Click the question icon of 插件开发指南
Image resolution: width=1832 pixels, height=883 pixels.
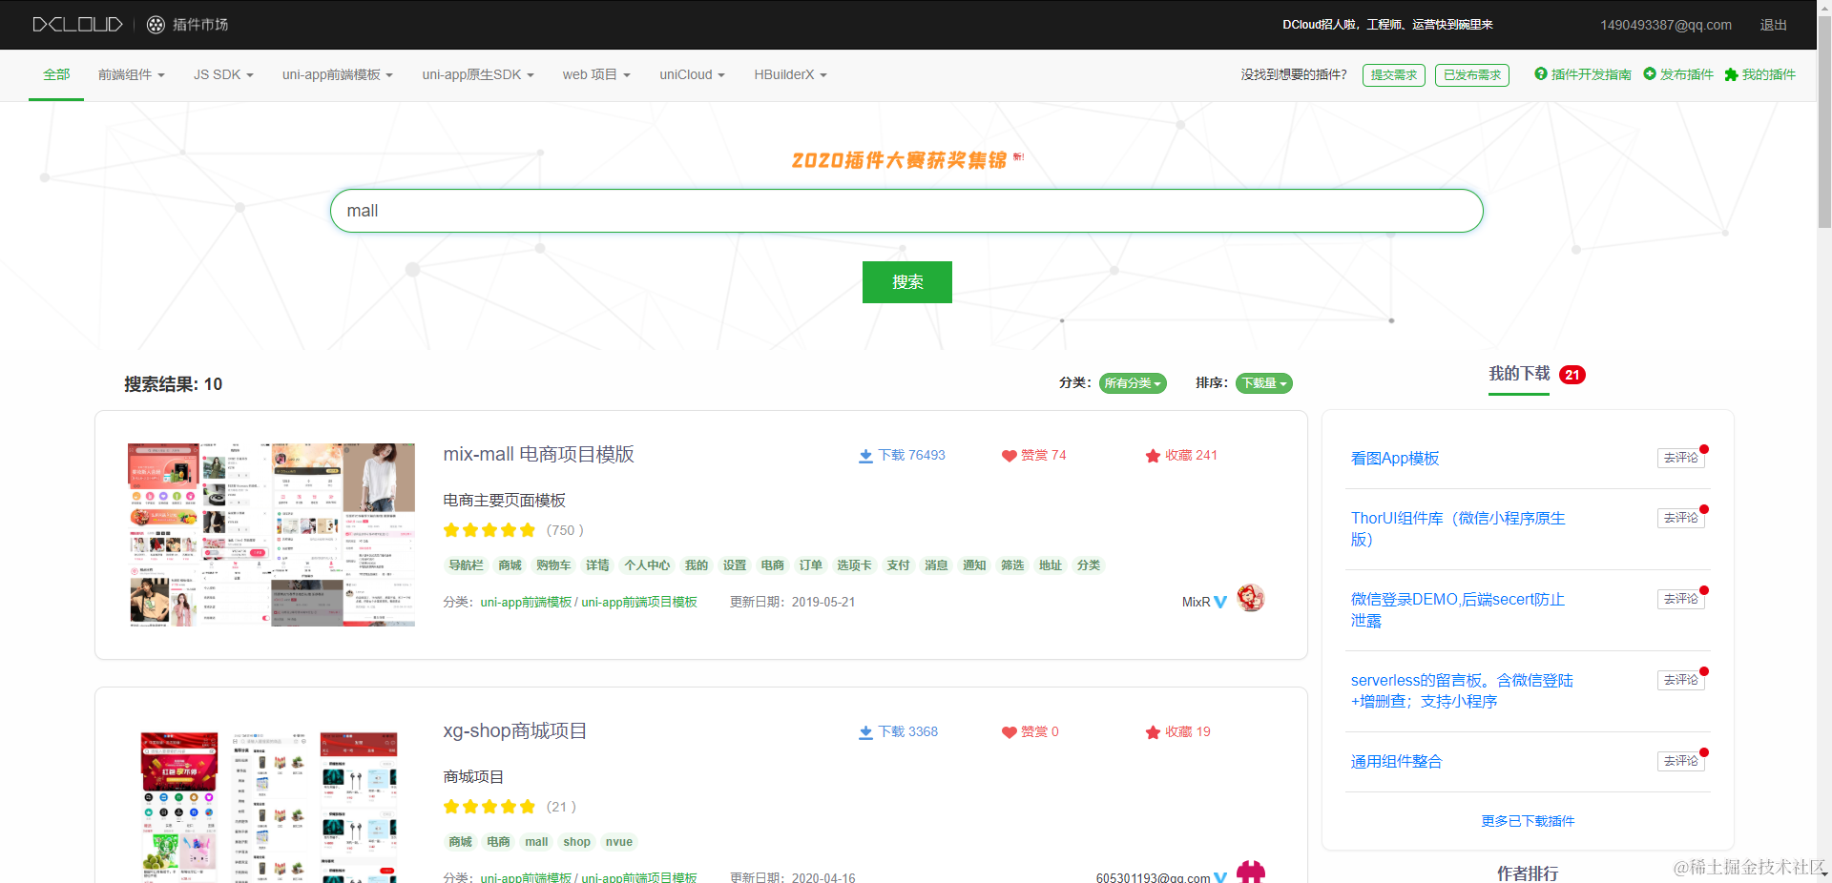1540,73
